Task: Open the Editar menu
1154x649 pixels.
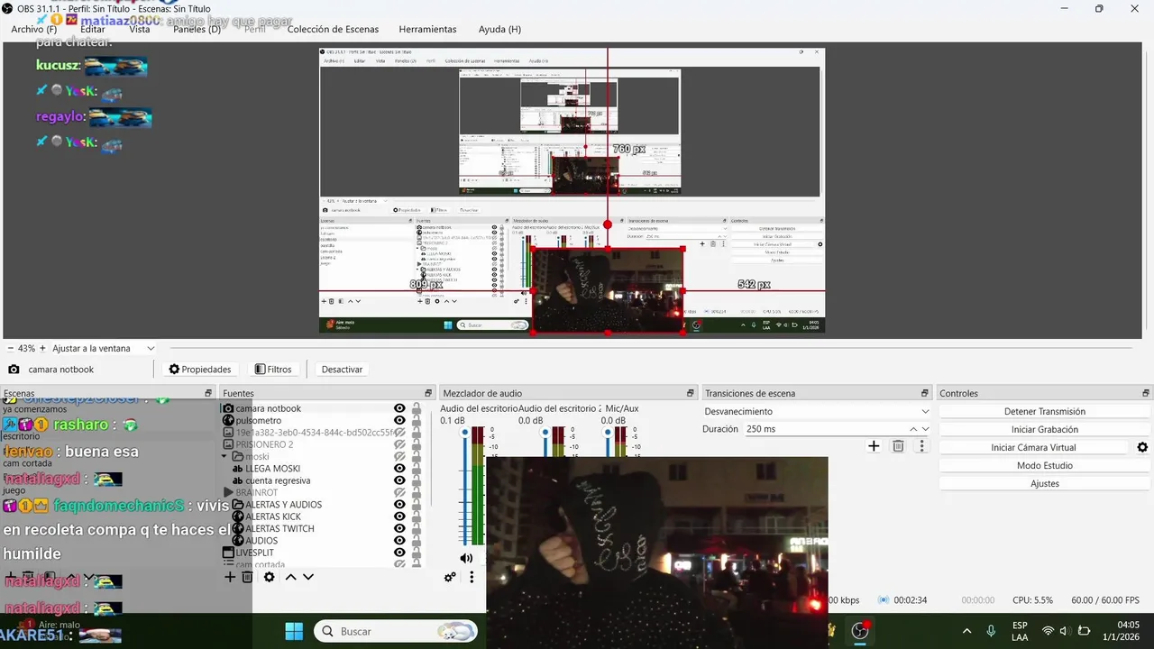Action: (93, 29)
